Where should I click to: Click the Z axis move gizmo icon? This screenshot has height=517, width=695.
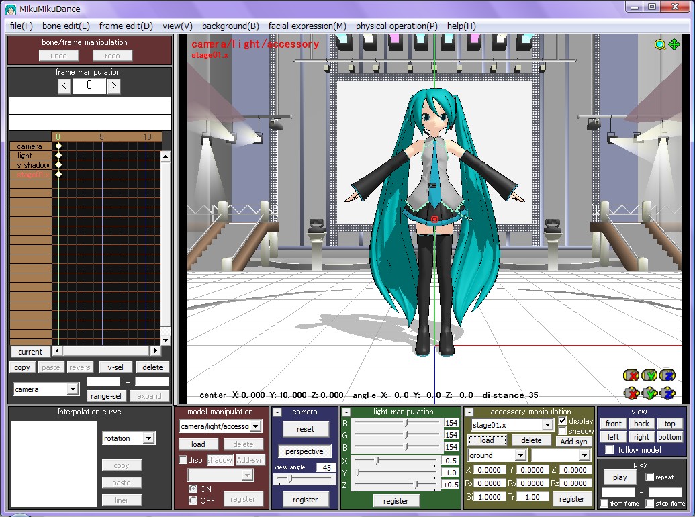[x=667, y=393]
